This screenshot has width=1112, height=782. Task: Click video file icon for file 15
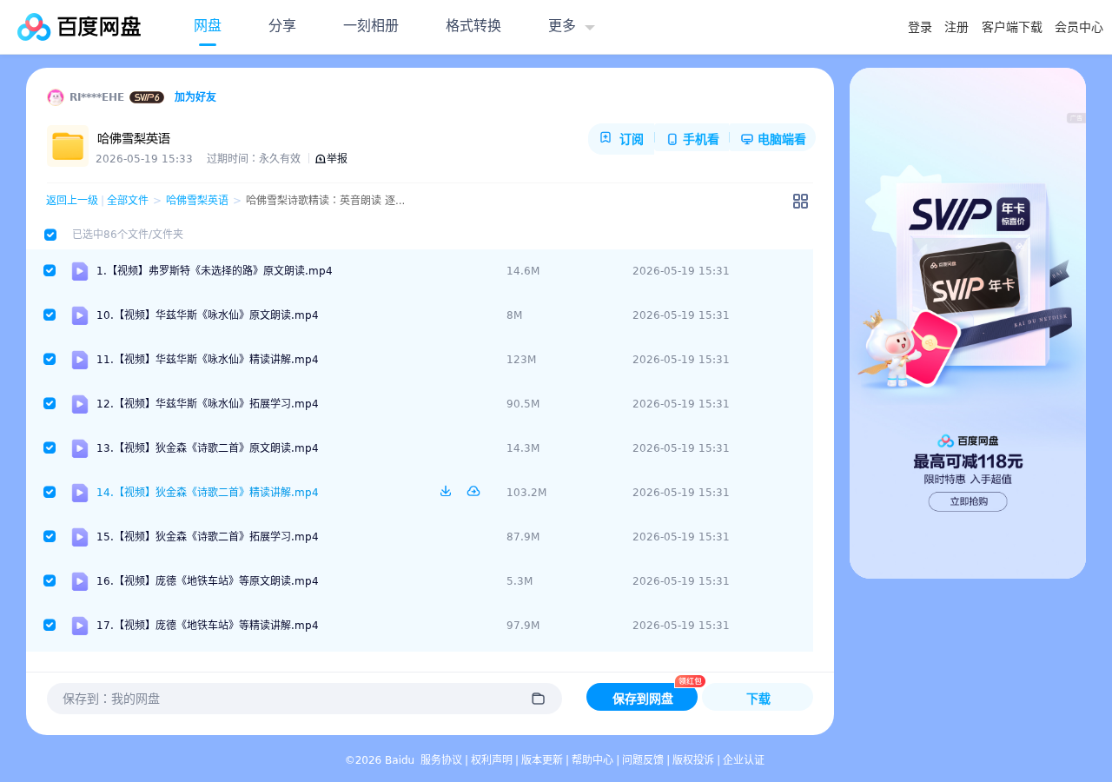80,537
